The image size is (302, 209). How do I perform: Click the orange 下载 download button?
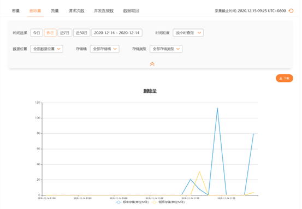(x=285, y=78)
